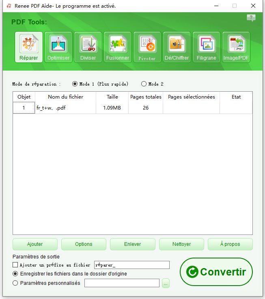
Task: Click Enlever to remove the file
Action: click(x=133, y=244)
